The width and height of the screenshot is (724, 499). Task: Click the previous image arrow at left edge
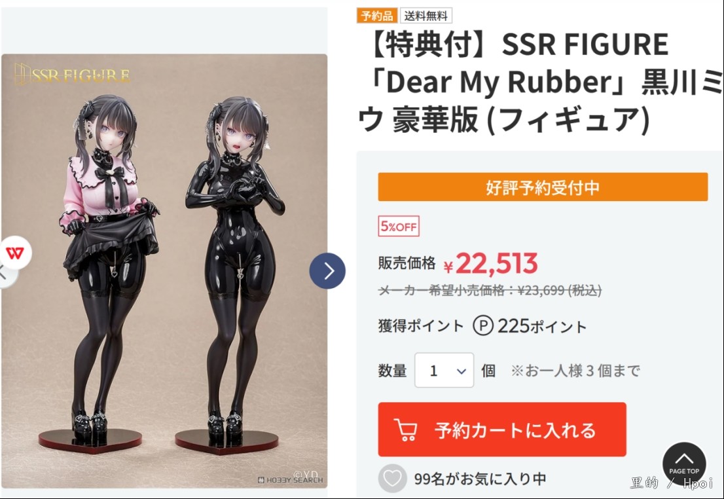4,274
